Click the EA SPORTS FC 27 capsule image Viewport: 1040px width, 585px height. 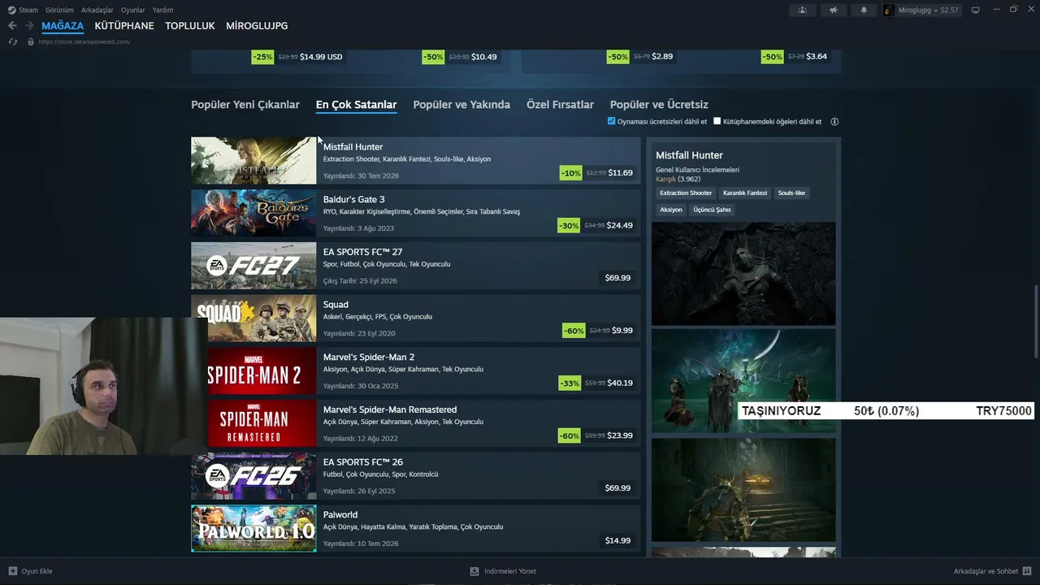[253, 266]
